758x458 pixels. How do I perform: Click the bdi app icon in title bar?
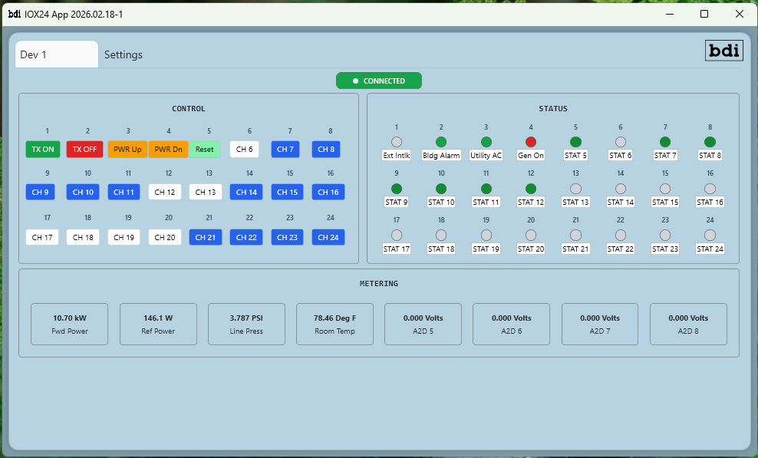pos(15,14)
